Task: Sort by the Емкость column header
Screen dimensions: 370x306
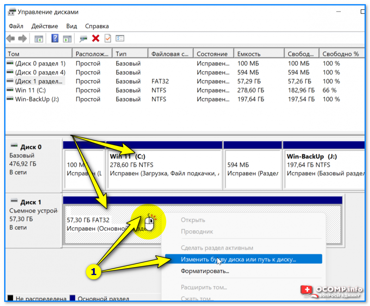Action: [x=259, y=54]
